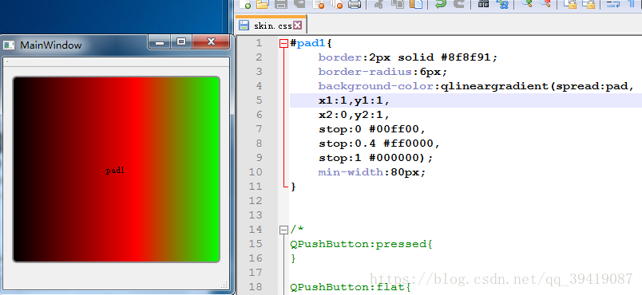Click the toolbar handle in MainWindow
The height and width of the screenshot is (295, 642).
(x=6, y=61)
